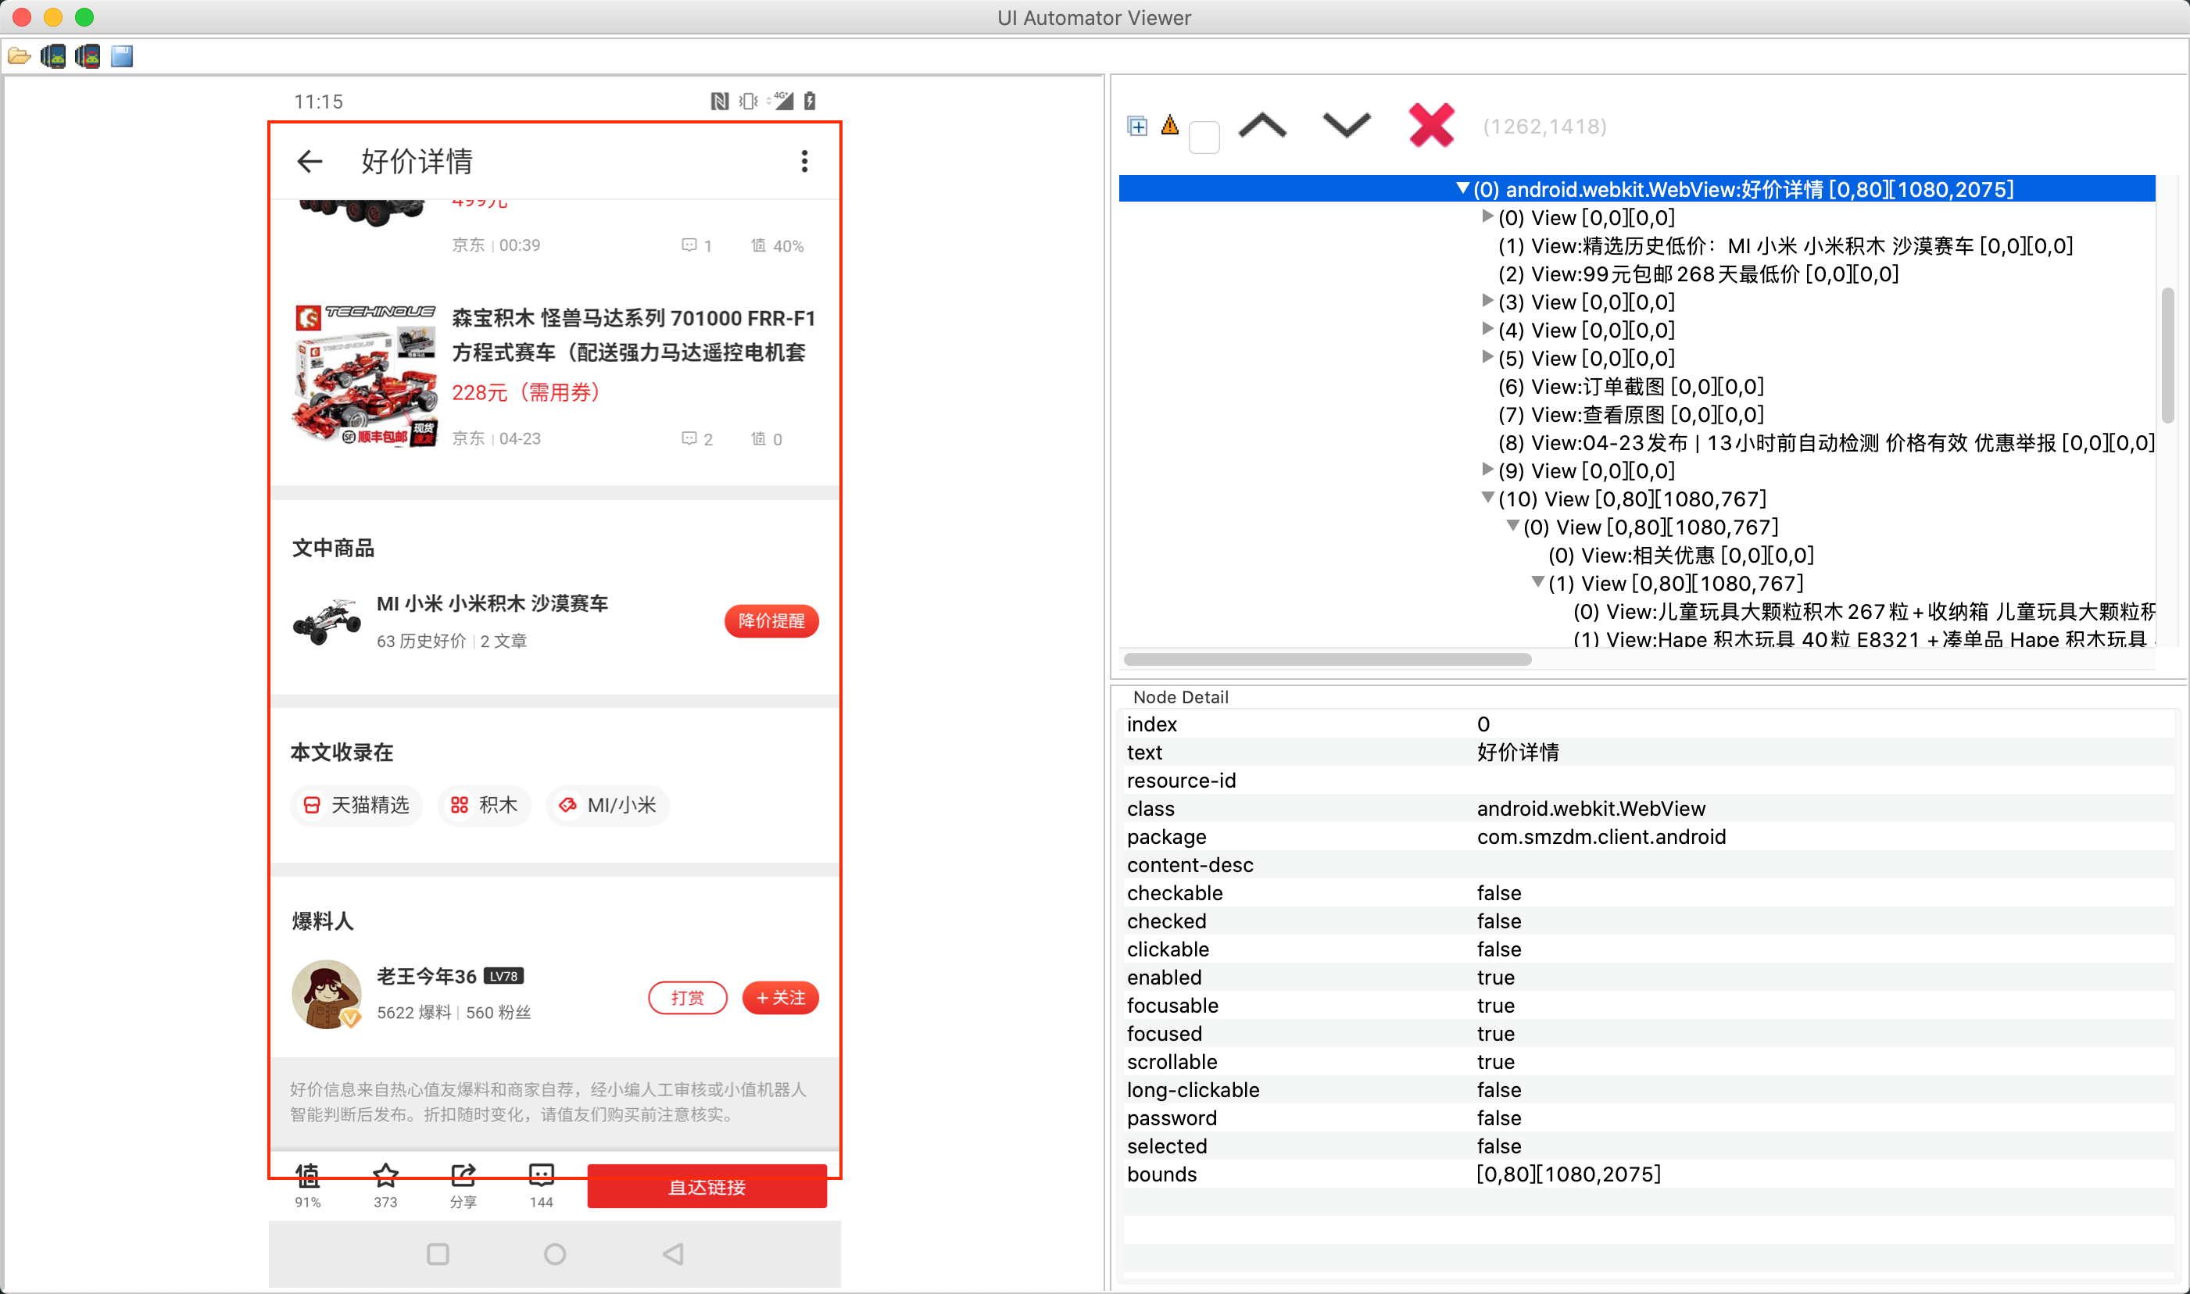Tap the 分享 share icon

point(463,1186)
